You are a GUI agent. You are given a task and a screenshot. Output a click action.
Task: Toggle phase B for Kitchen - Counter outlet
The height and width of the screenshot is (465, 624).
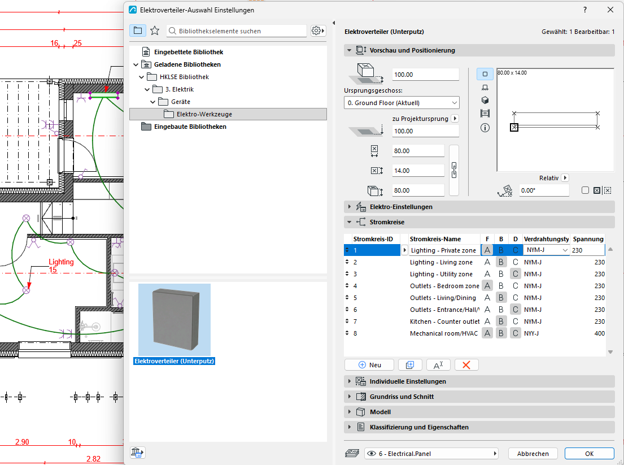pyautogui.click(x=501, y=321)
